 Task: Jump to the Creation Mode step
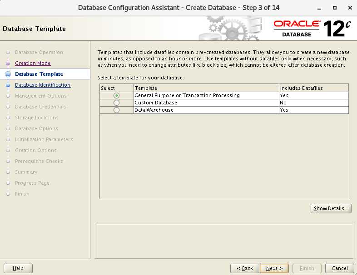click(33, 63)
